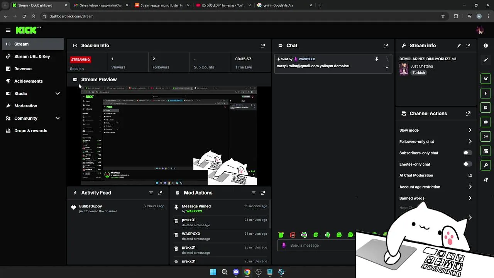Pop out the Chat panel
Screen dimensions: 494x278
[386, 46]
